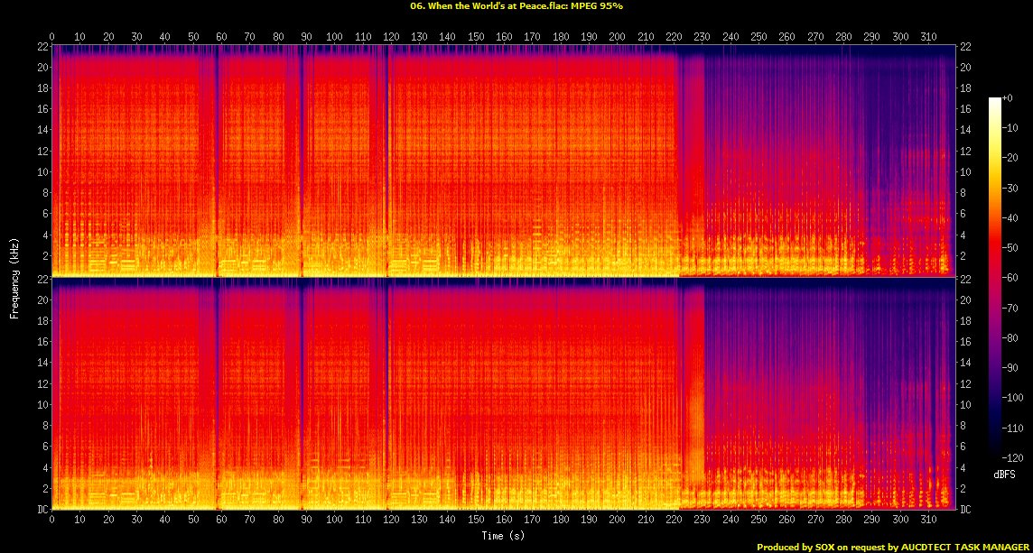Click the "-90" label on the dBFS scale

(1010, 368)
